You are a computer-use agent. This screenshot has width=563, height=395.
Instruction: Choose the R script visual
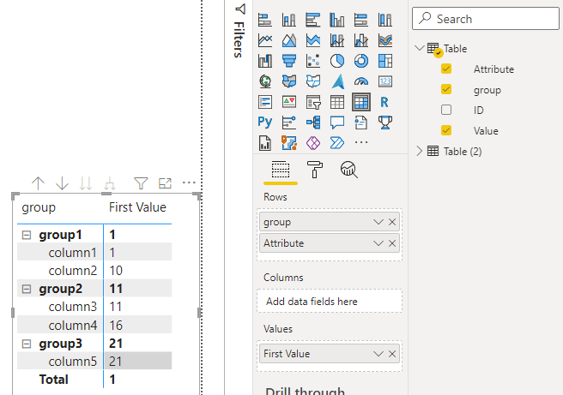tap(384, 102)
